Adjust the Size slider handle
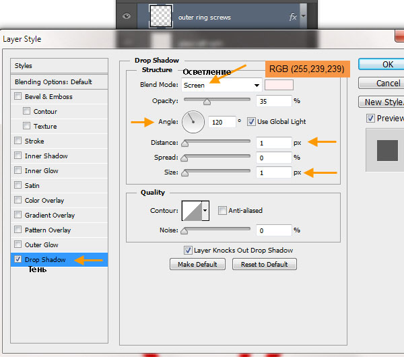This screenshot has width=404, height=357. [x=184, y=173]
